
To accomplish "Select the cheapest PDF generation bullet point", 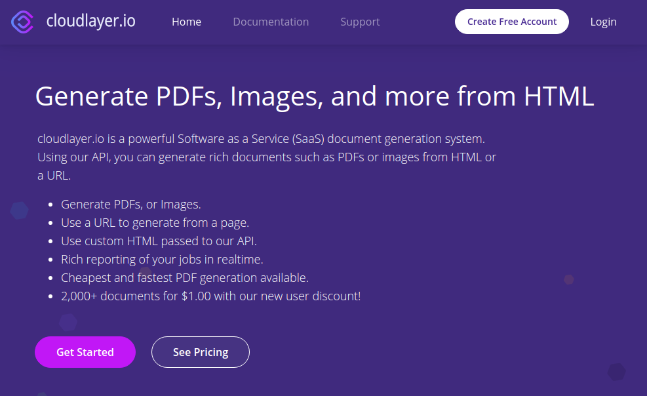I will click(x=184, y=277).
